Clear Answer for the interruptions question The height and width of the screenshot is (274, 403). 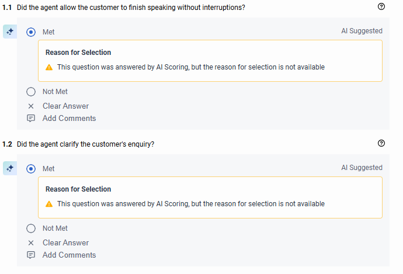click(x=65, y=106)
